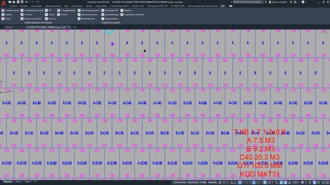This screenshot has width=330, height=185.
Task: Open the 1:100 annotation scale dropdown
Action: pyautogui.click(x=295, y=182)
